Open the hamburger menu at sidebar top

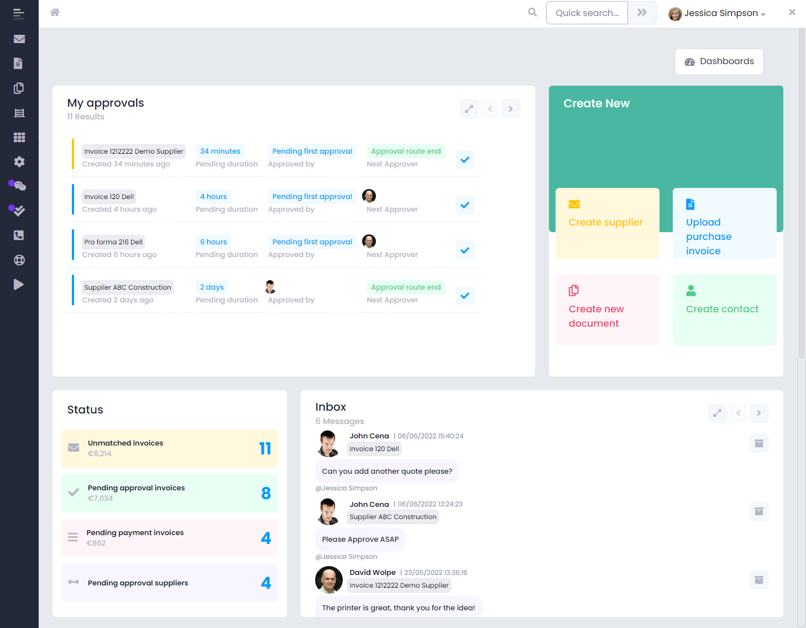[19, 13]
